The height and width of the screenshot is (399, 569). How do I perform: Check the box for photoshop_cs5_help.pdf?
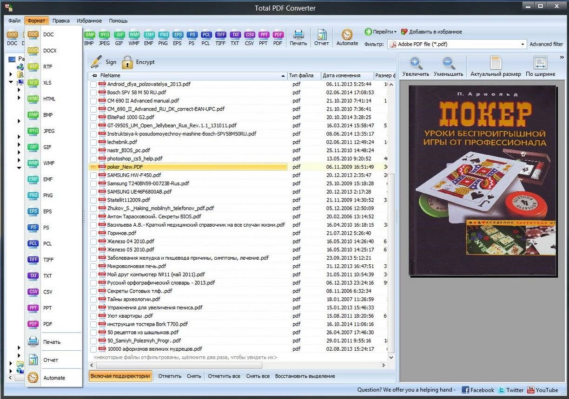tap(93, 159)
